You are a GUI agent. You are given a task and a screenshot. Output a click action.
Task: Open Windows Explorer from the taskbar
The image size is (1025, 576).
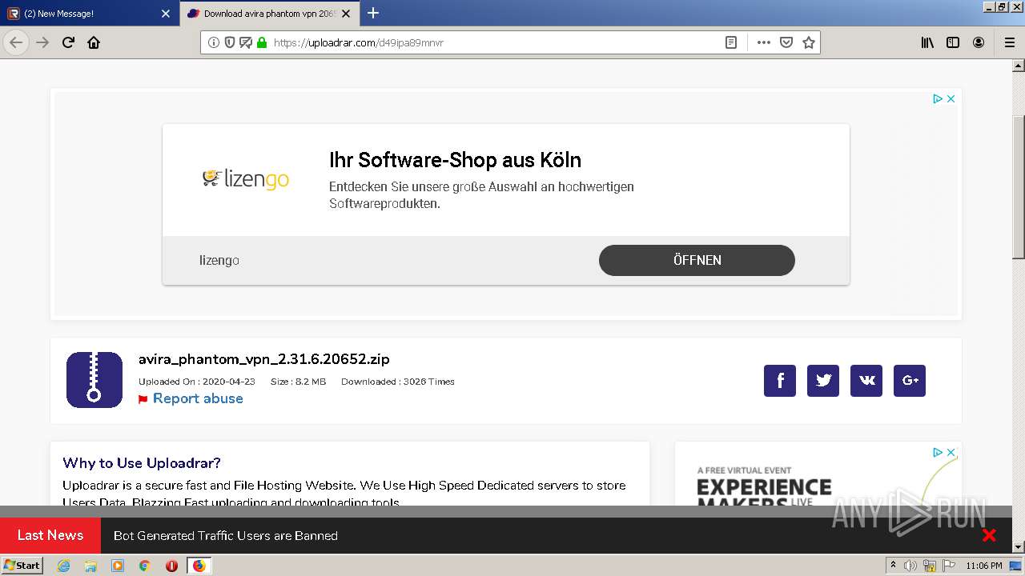point(90,566)
